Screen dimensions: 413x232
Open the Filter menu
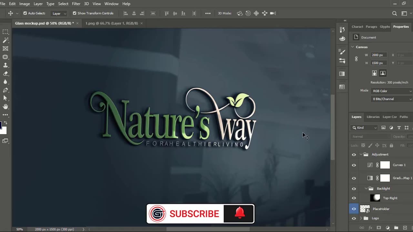pyautogui.click(x=76, y=4)
